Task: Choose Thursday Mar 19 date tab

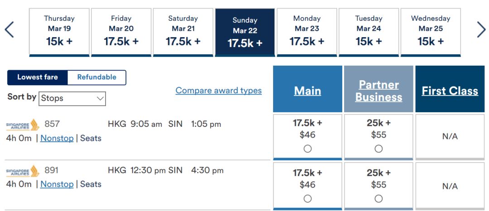Action: coord(59,33)
